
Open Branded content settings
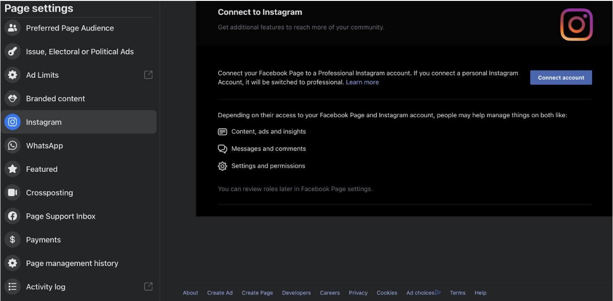79,99
